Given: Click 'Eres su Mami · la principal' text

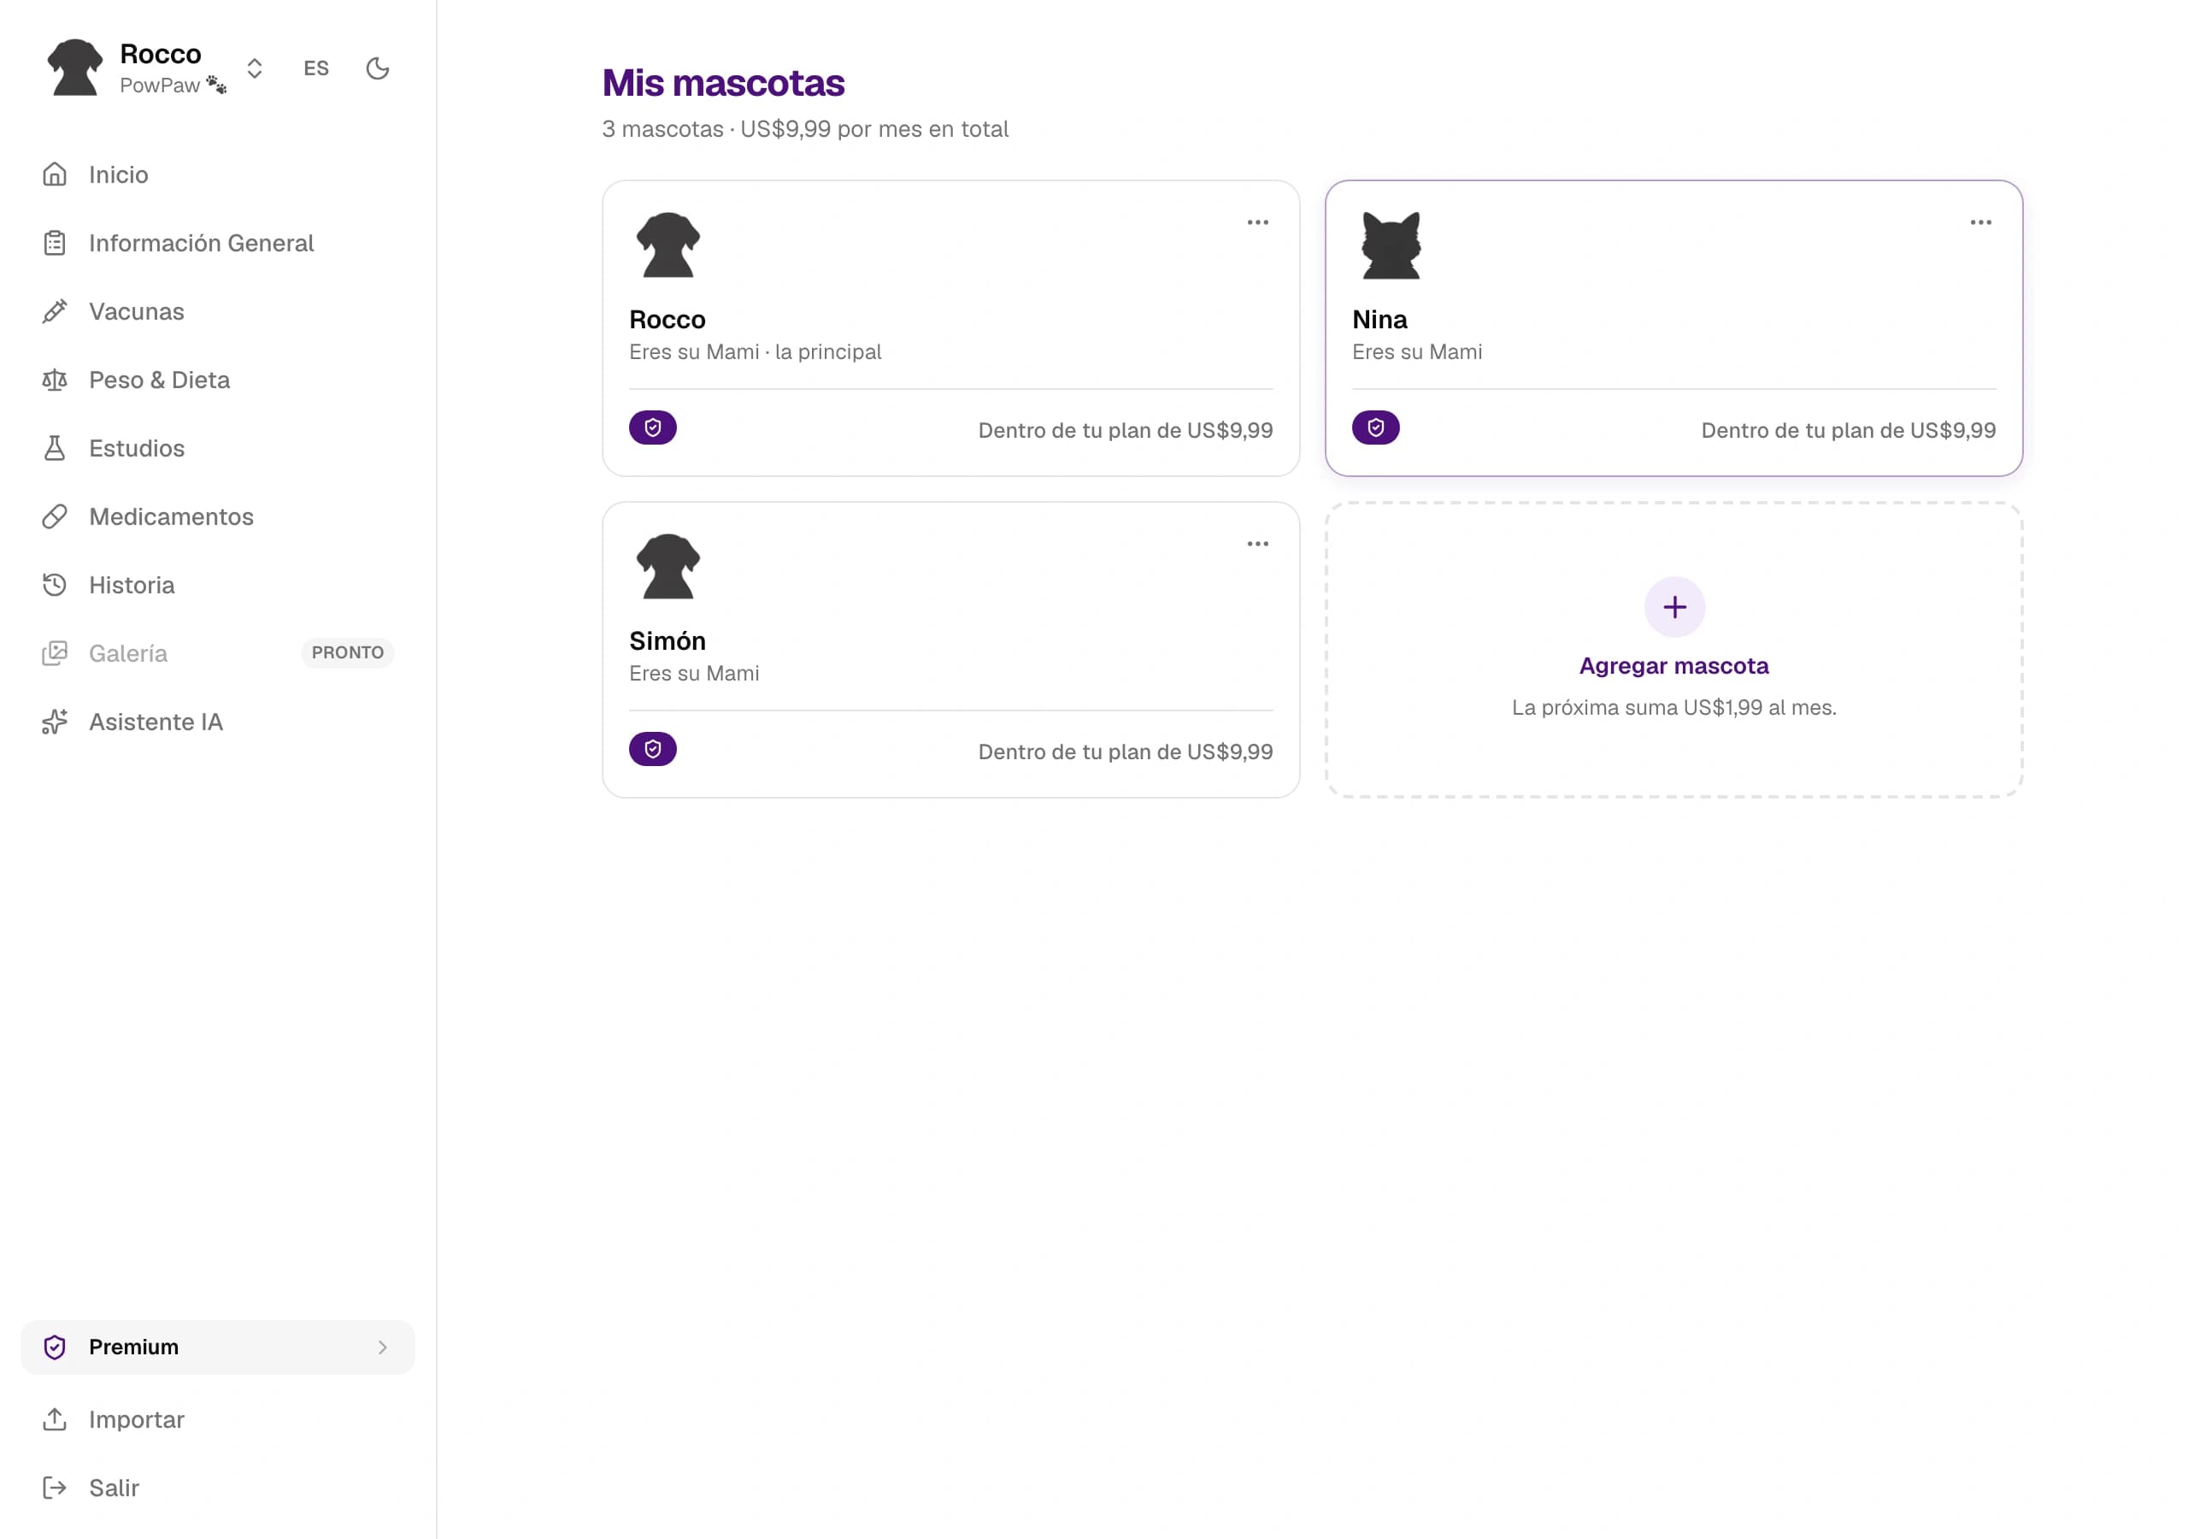Looking at the screenshot, I should tap(756, 352).
